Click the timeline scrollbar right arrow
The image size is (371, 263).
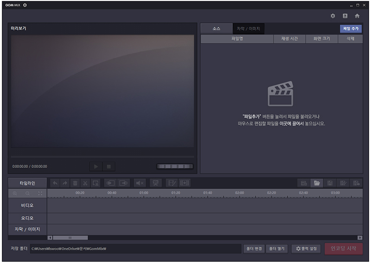tap(360, 238)
